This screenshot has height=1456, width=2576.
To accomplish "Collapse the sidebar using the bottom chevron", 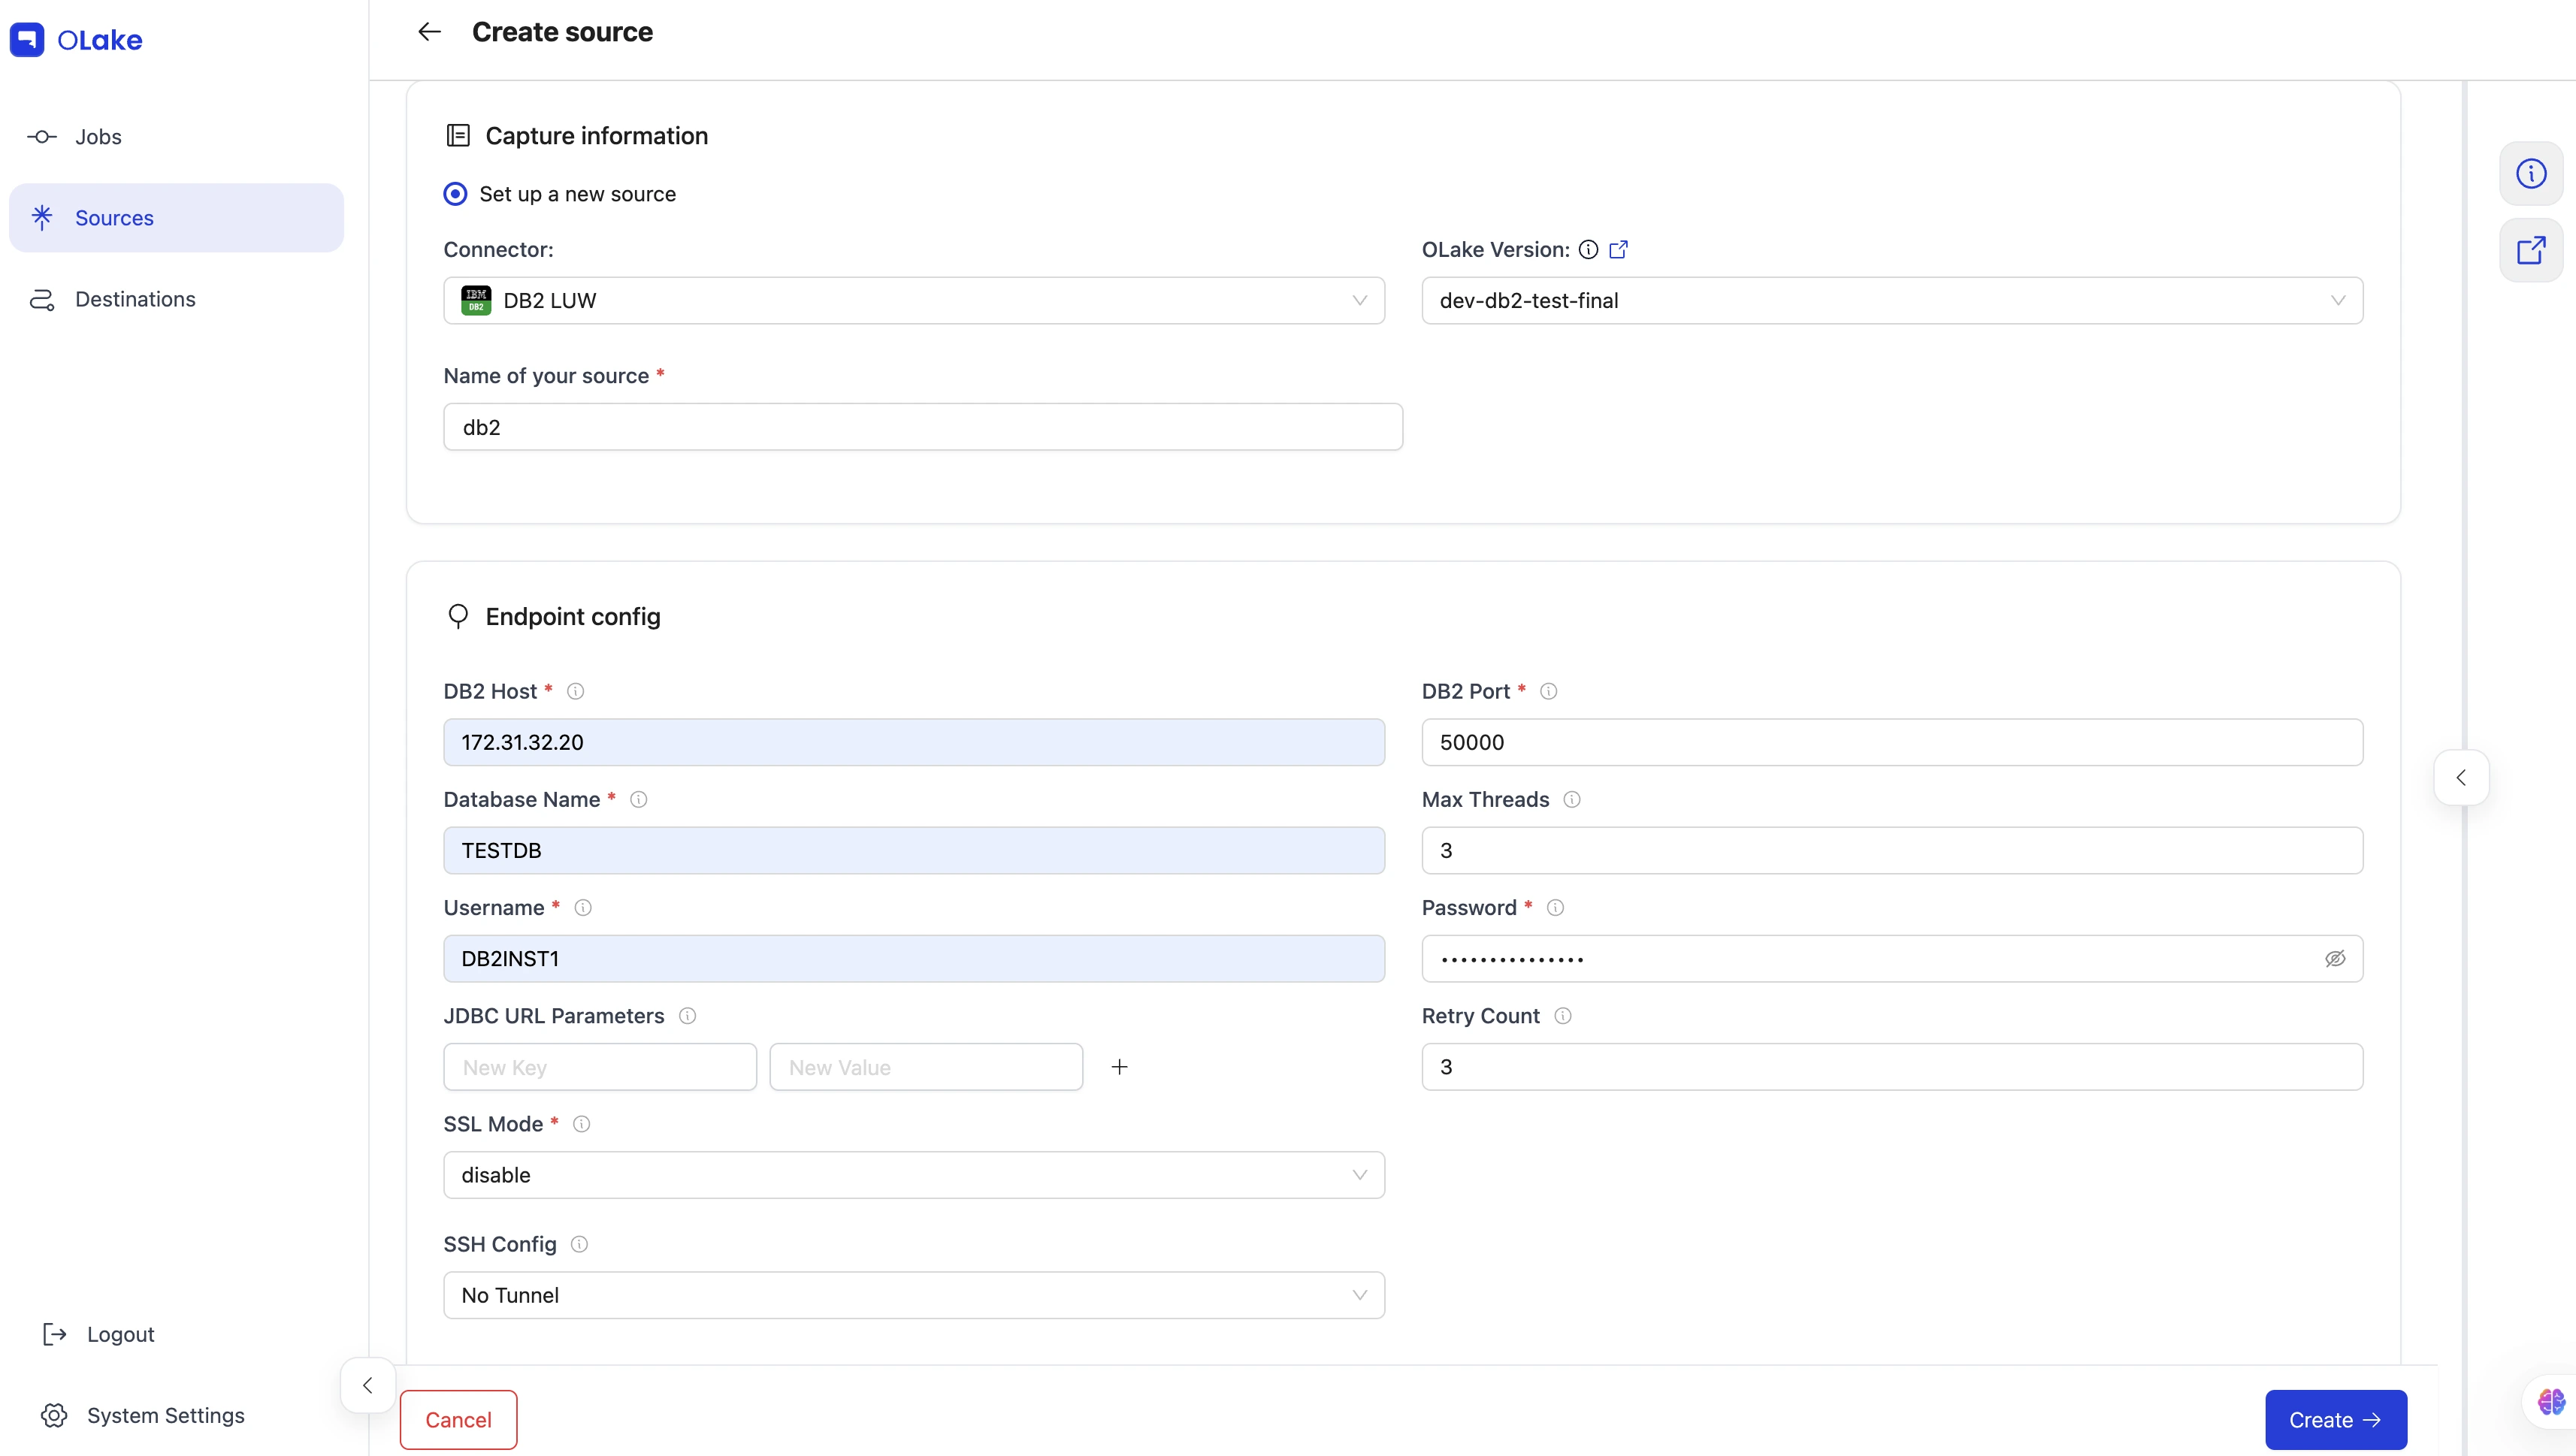I will 367,1385.
